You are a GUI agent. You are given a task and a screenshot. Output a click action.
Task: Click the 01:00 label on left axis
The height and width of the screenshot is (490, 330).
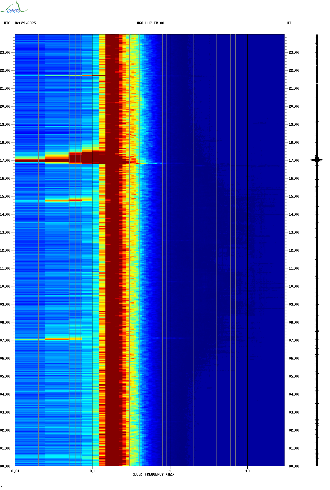click(x=5, y=448)
